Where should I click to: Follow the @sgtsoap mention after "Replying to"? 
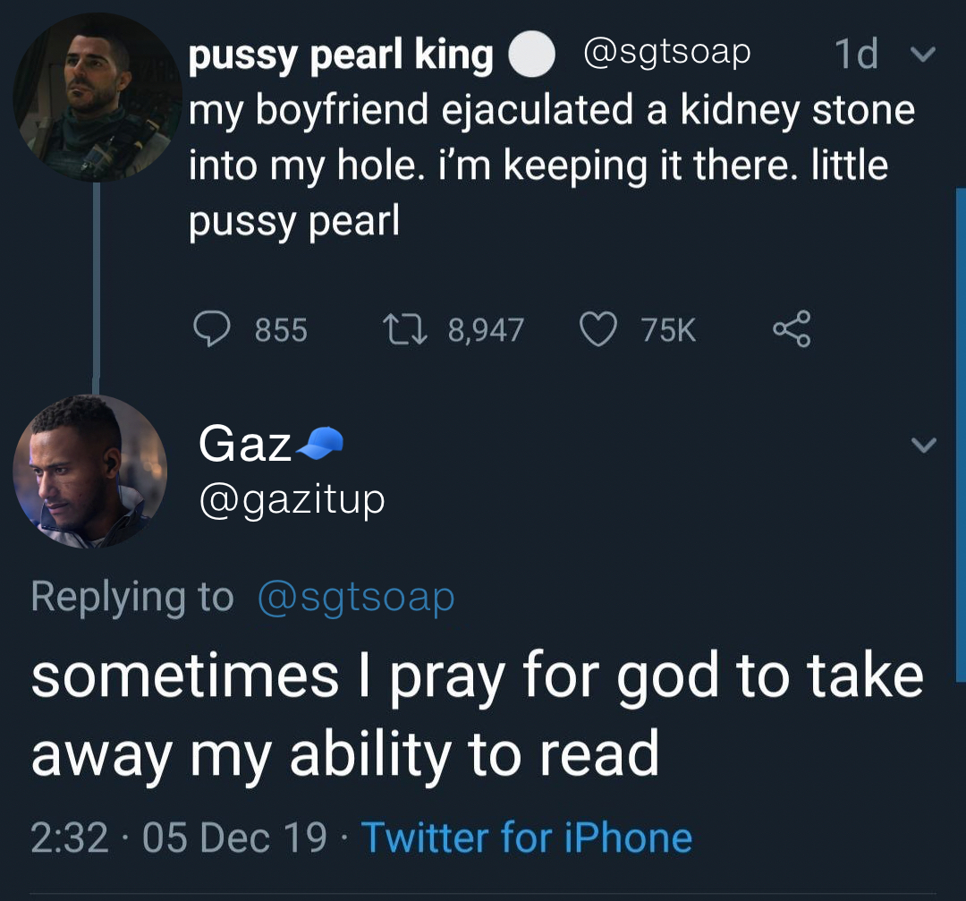(x=356, y=597)
